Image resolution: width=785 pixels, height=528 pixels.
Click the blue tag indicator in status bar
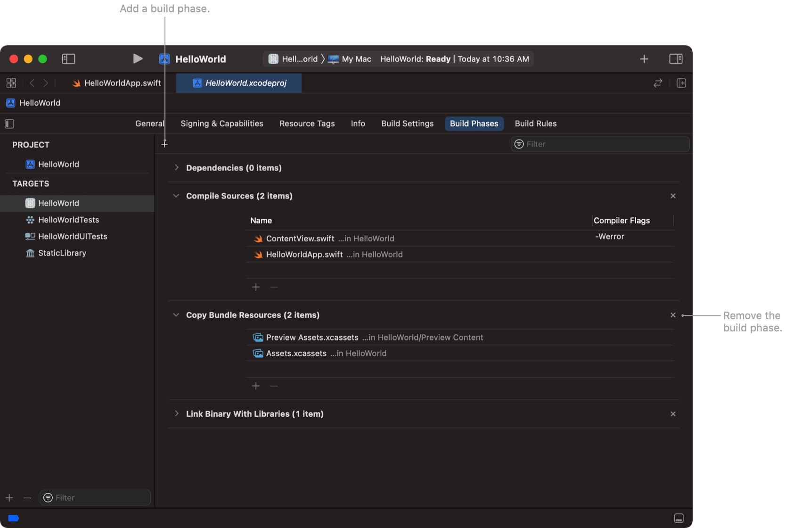[14, 518]
